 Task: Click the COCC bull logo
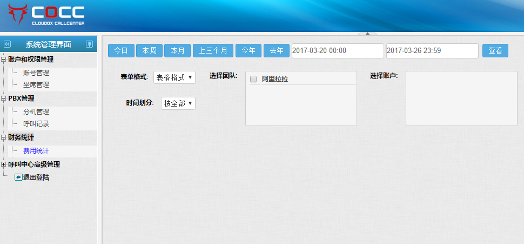click(x=18, y=15)
